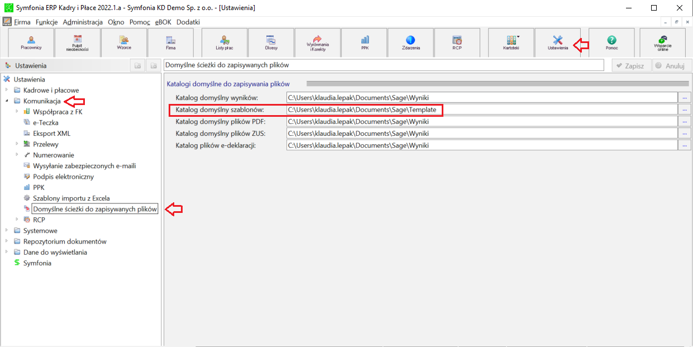Open the Wzorce toolbar icon
Viewport: 693px width, 347px height.
pos(124,42)
